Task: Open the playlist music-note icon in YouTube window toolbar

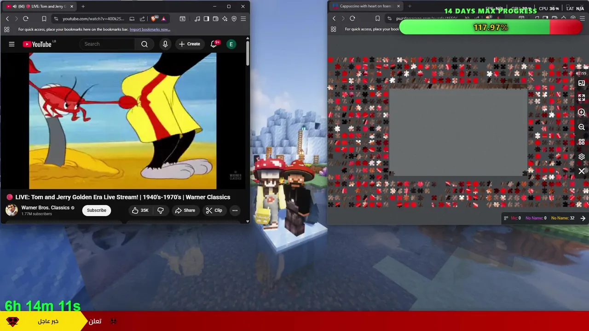Action: (x=197, y=19)
